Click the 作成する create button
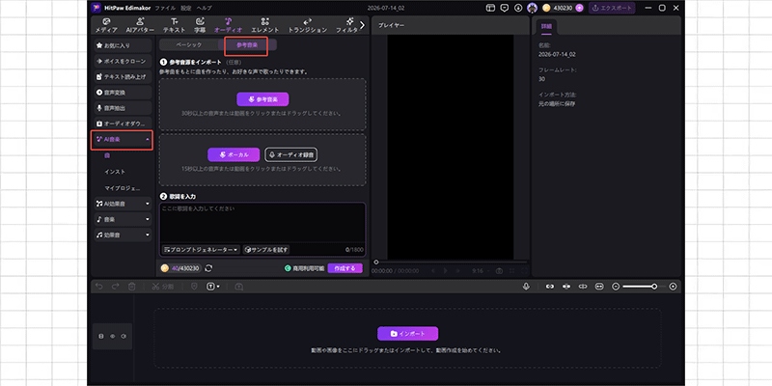772x386 pixels. 345,268
